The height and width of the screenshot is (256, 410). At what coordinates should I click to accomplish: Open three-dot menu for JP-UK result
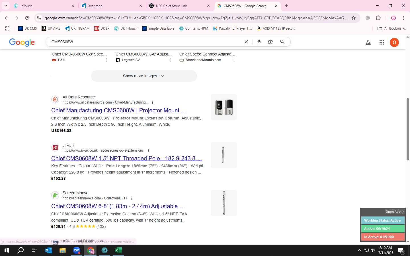click(x=148, y=150)
